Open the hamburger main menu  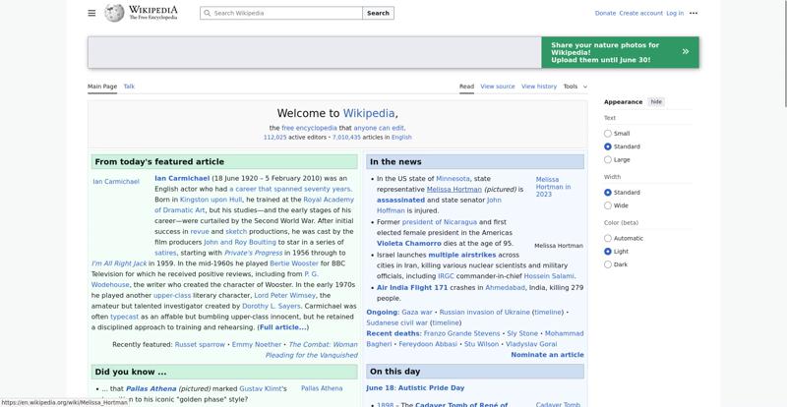(x=91, y=13)
